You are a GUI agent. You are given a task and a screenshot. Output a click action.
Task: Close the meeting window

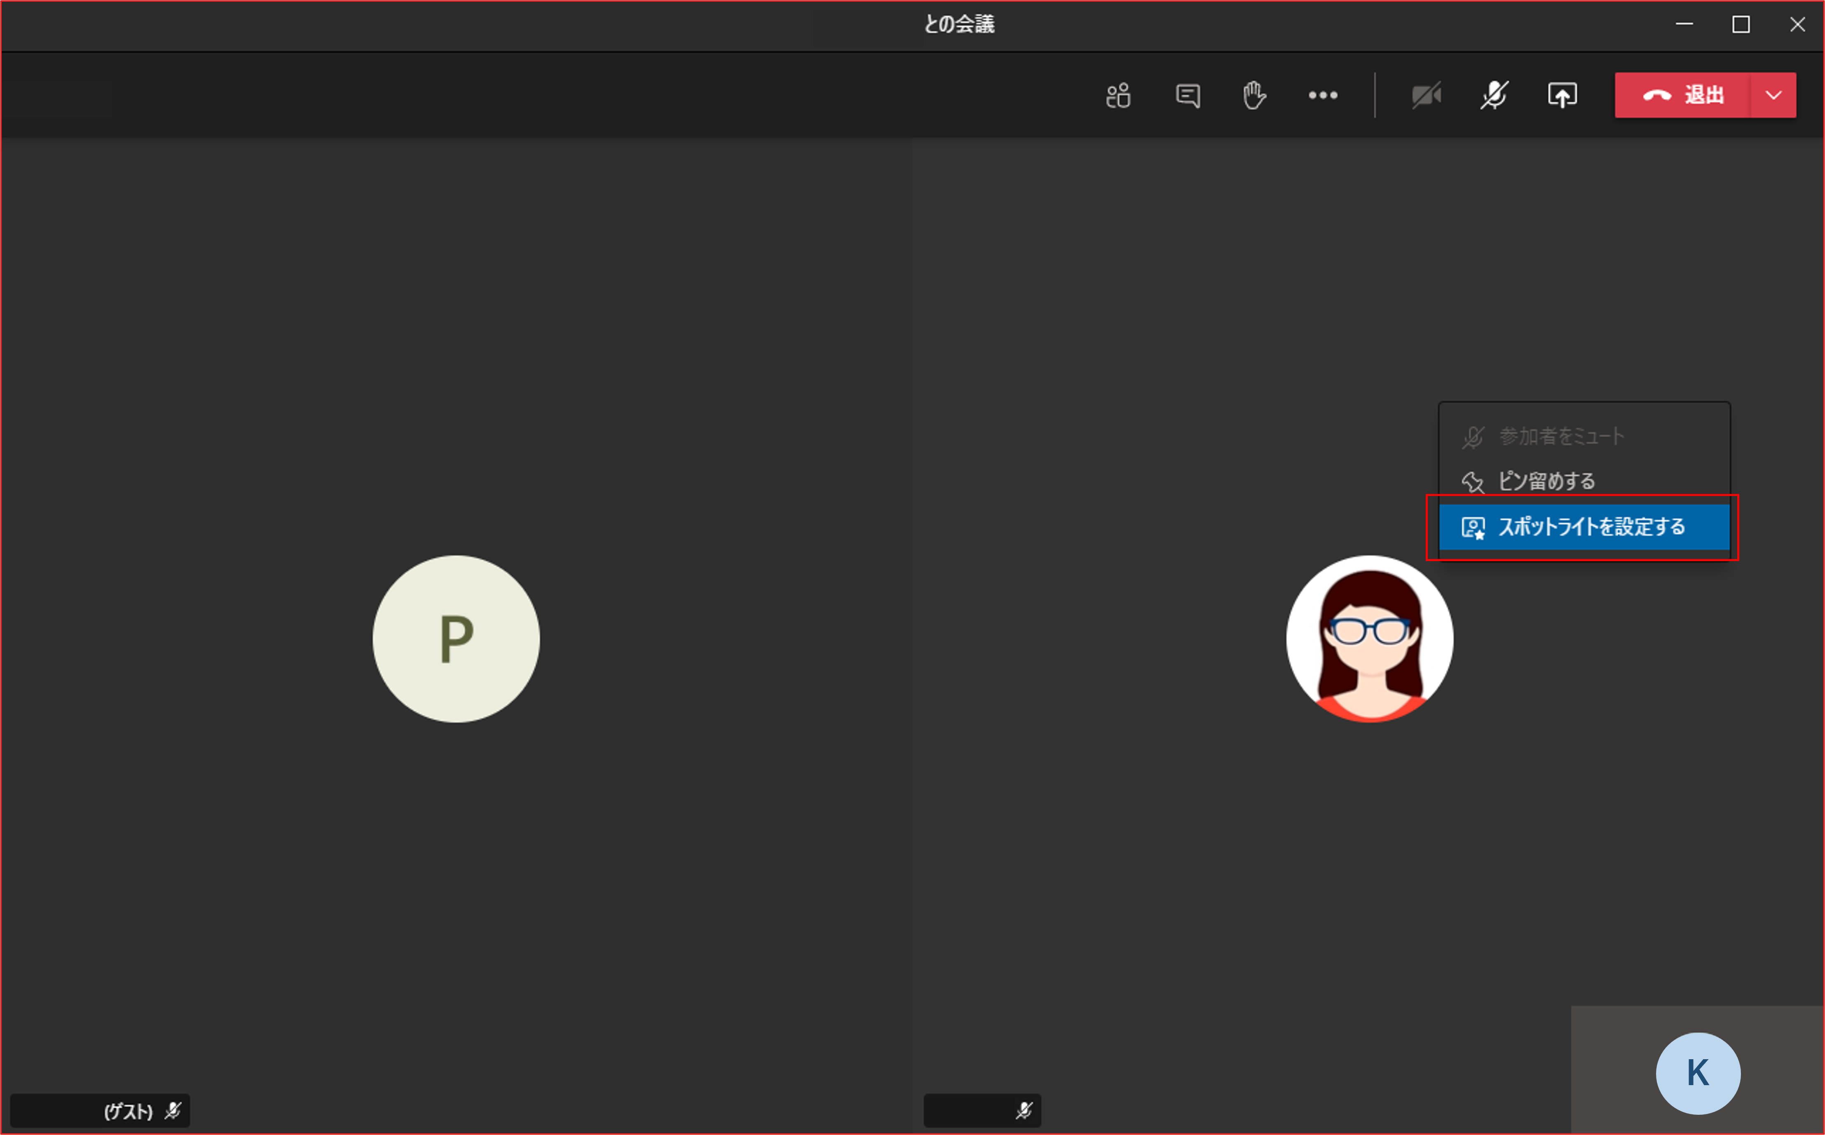point(1797,25)
